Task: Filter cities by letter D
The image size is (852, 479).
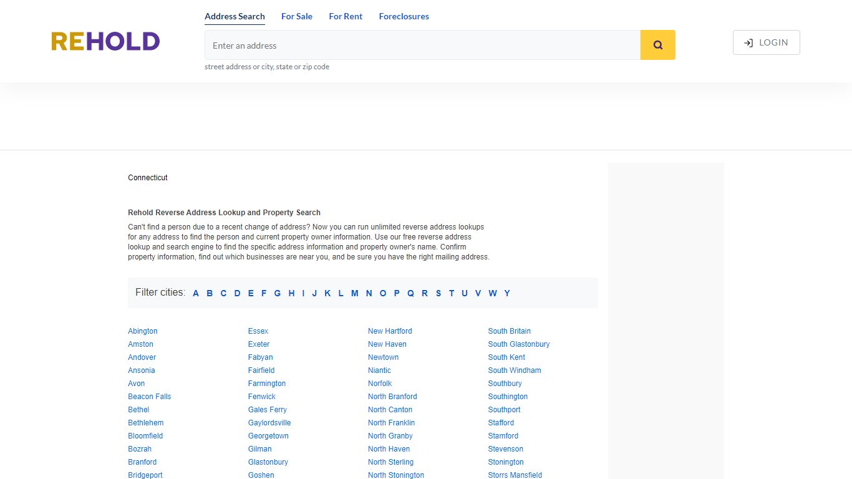Action: point(237,293)
